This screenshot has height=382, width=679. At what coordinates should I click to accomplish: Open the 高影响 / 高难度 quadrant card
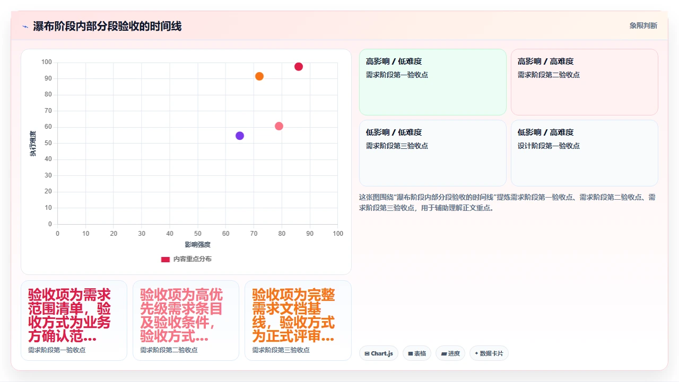(x=585, y=82)
